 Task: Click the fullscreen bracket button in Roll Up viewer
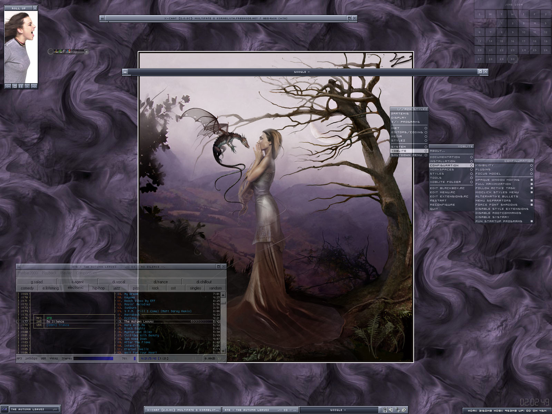tap(15, 86)
